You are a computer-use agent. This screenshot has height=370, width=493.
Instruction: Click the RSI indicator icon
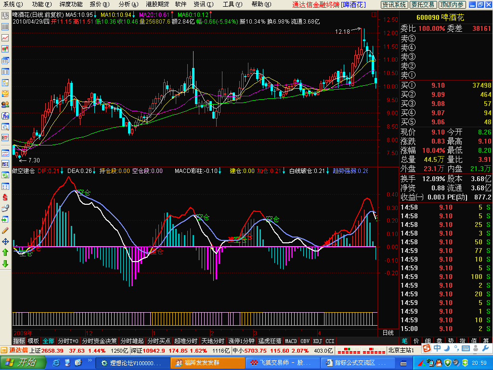(5, 164)
